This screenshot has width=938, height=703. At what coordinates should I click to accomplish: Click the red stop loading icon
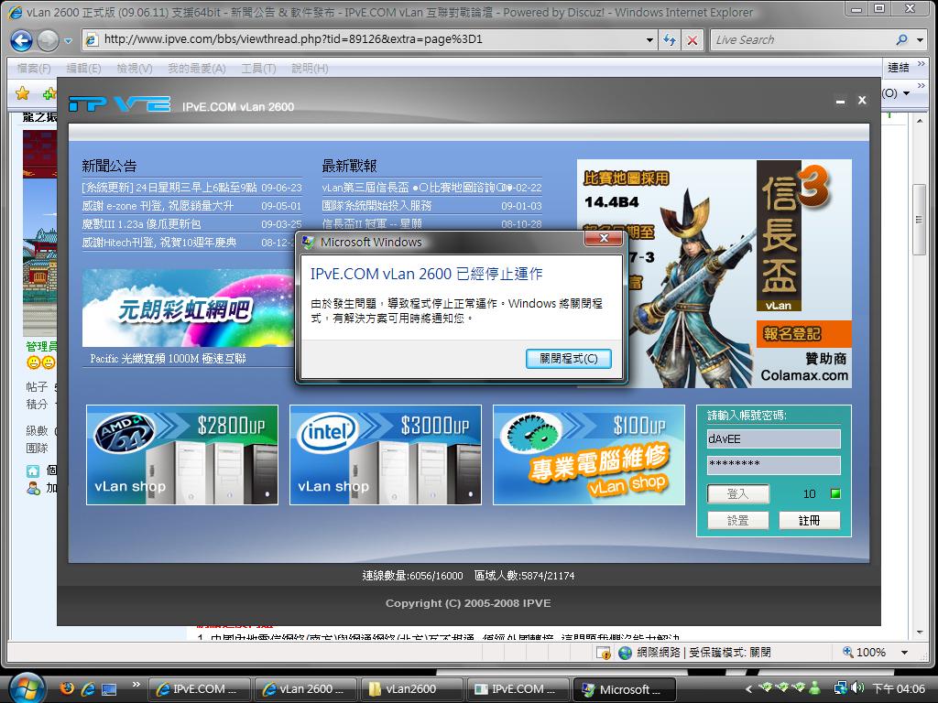click(x=693, y=40)
